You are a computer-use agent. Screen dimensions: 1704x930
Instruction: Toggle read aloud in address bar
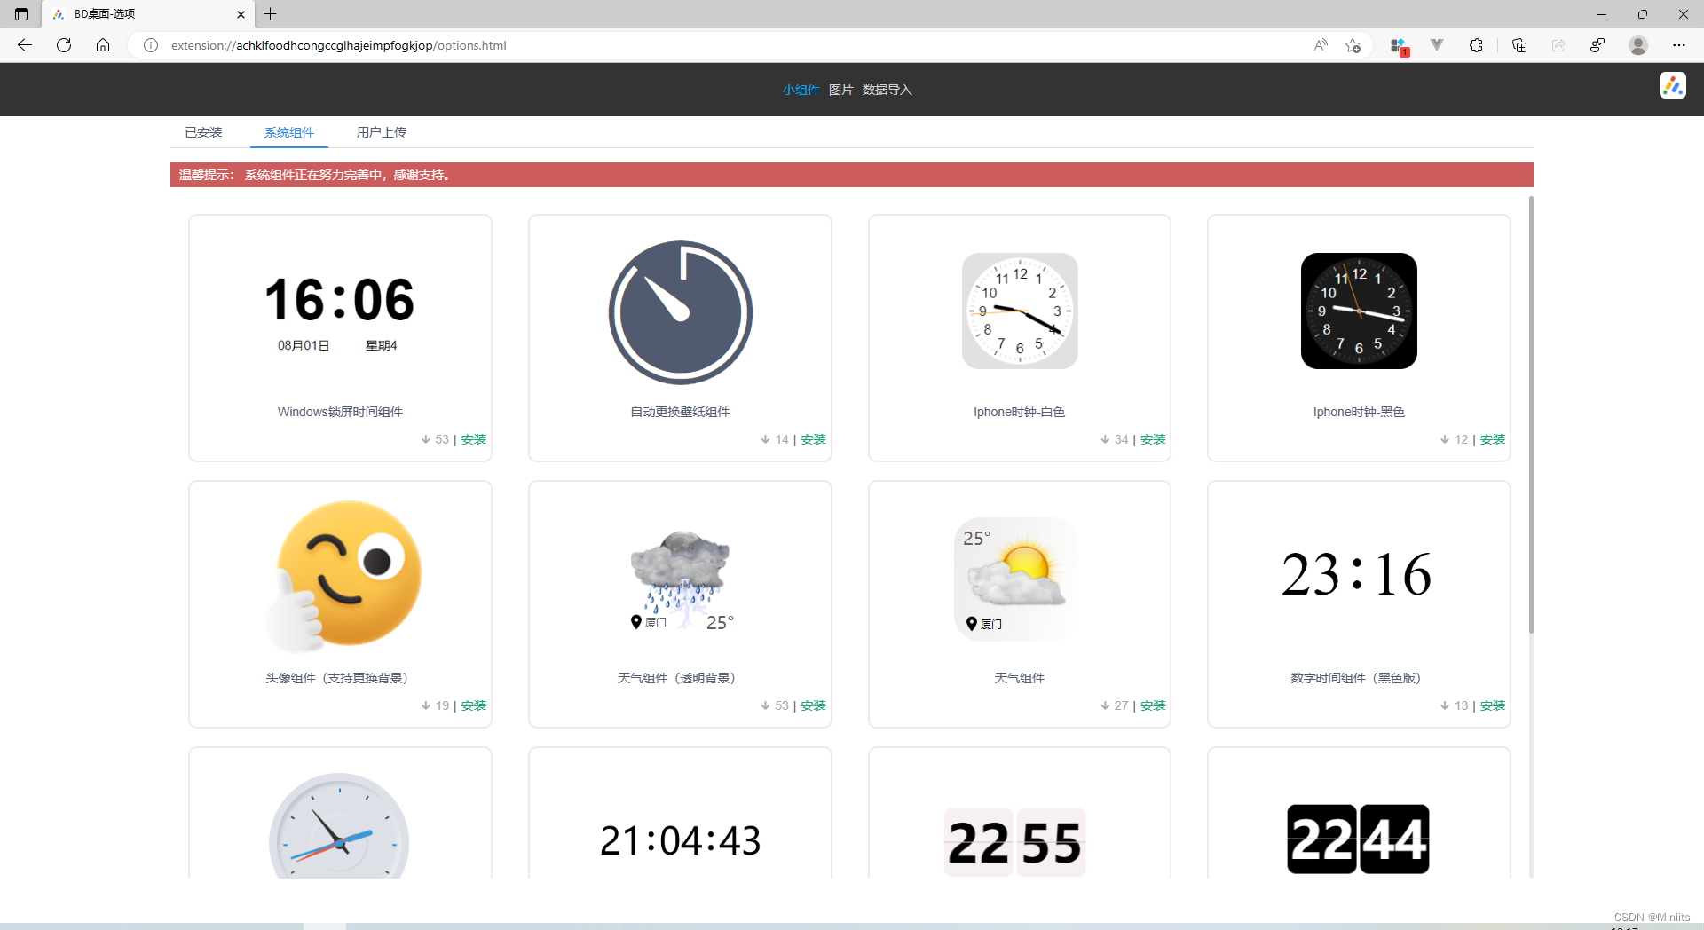coord(1321,45)
